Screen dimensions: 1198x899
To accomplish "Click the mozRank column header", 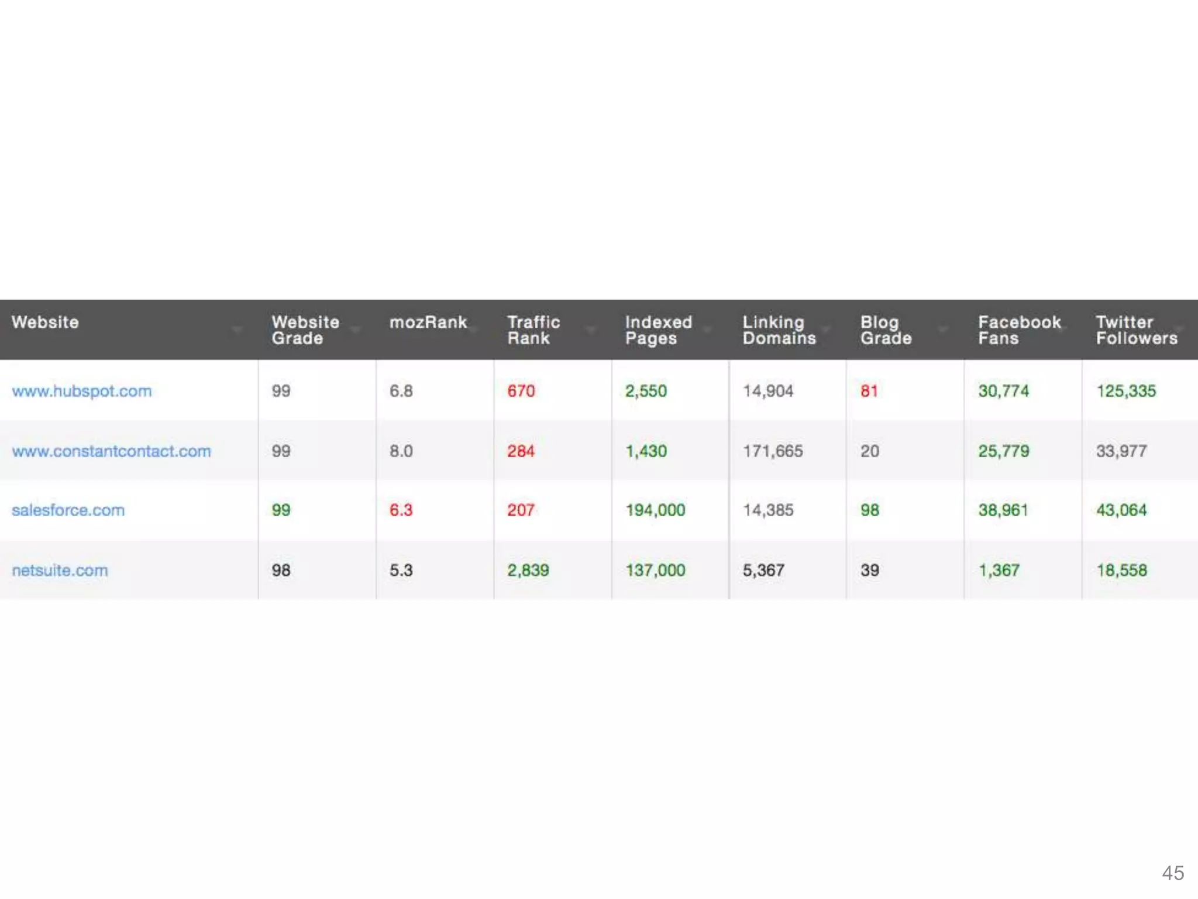I will pos(428,322).
